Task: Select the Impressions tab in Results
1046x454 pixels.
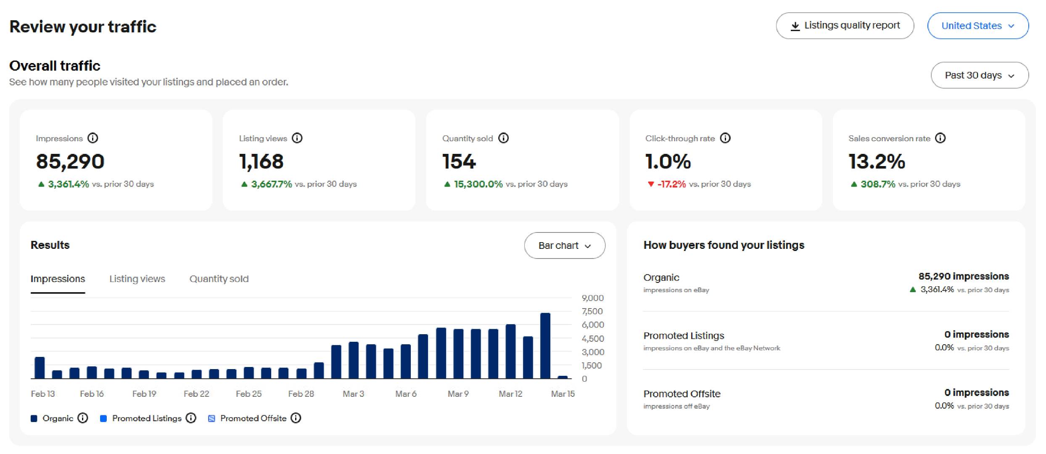Action: point(58,279)
